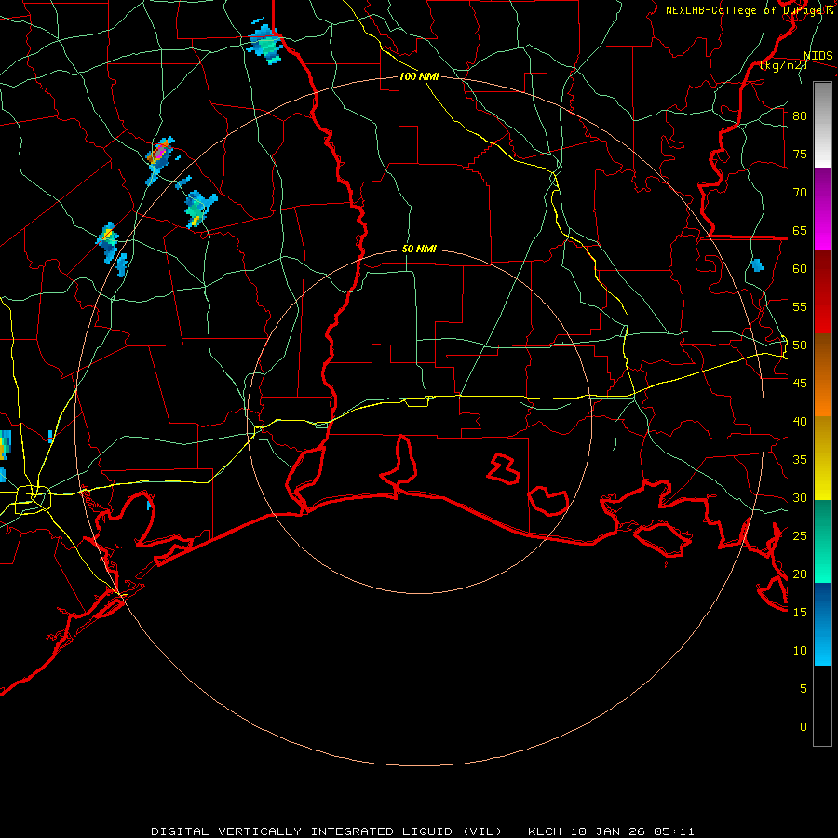Click the 10 JAN 26 05:11 timestamp

[x=633, y=831]
